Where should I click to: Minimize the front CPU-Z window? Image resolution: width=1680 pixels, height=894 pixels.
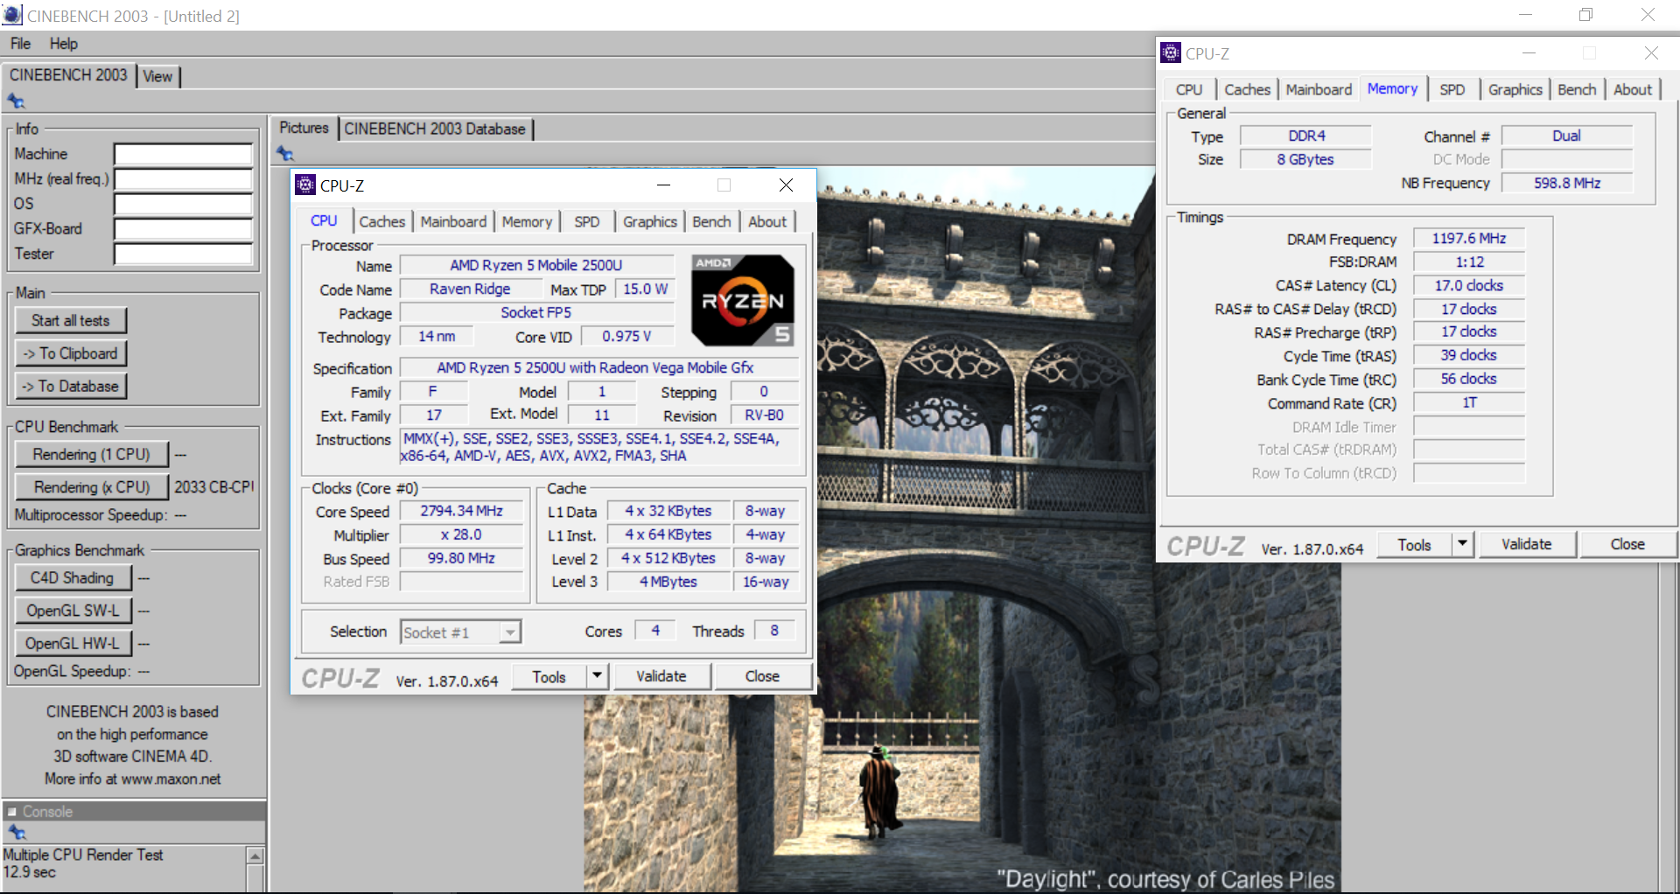click(x=664, y=185)
